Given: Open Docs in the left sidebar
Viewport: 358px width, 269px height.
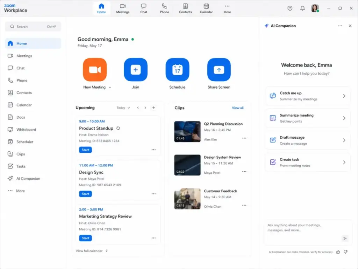Looking at the screenshot, I should (x=33, y=117).
